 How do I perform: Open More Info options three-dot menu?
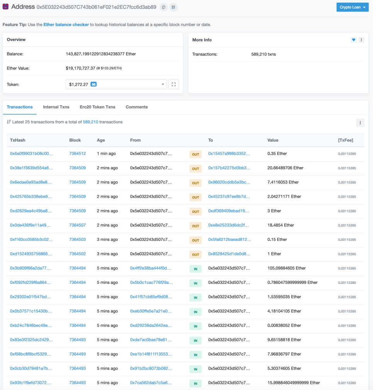pos(361,40)
